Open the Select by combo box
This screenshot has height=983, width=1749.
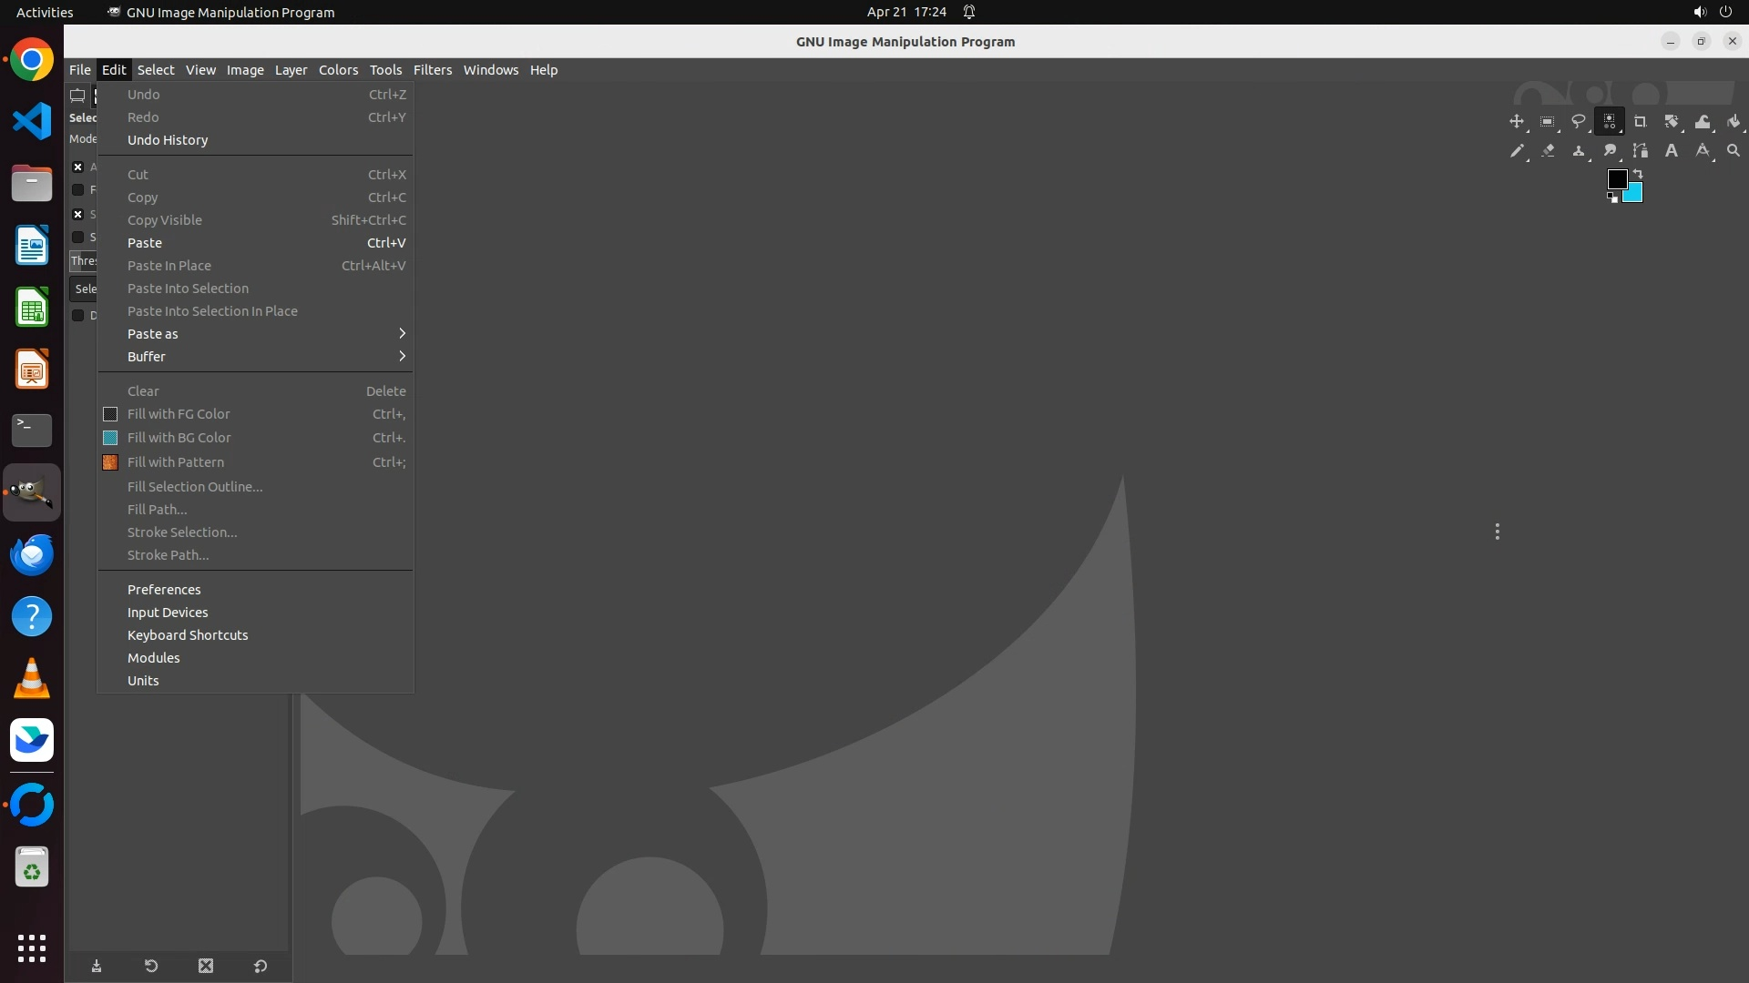pos(84,289)
